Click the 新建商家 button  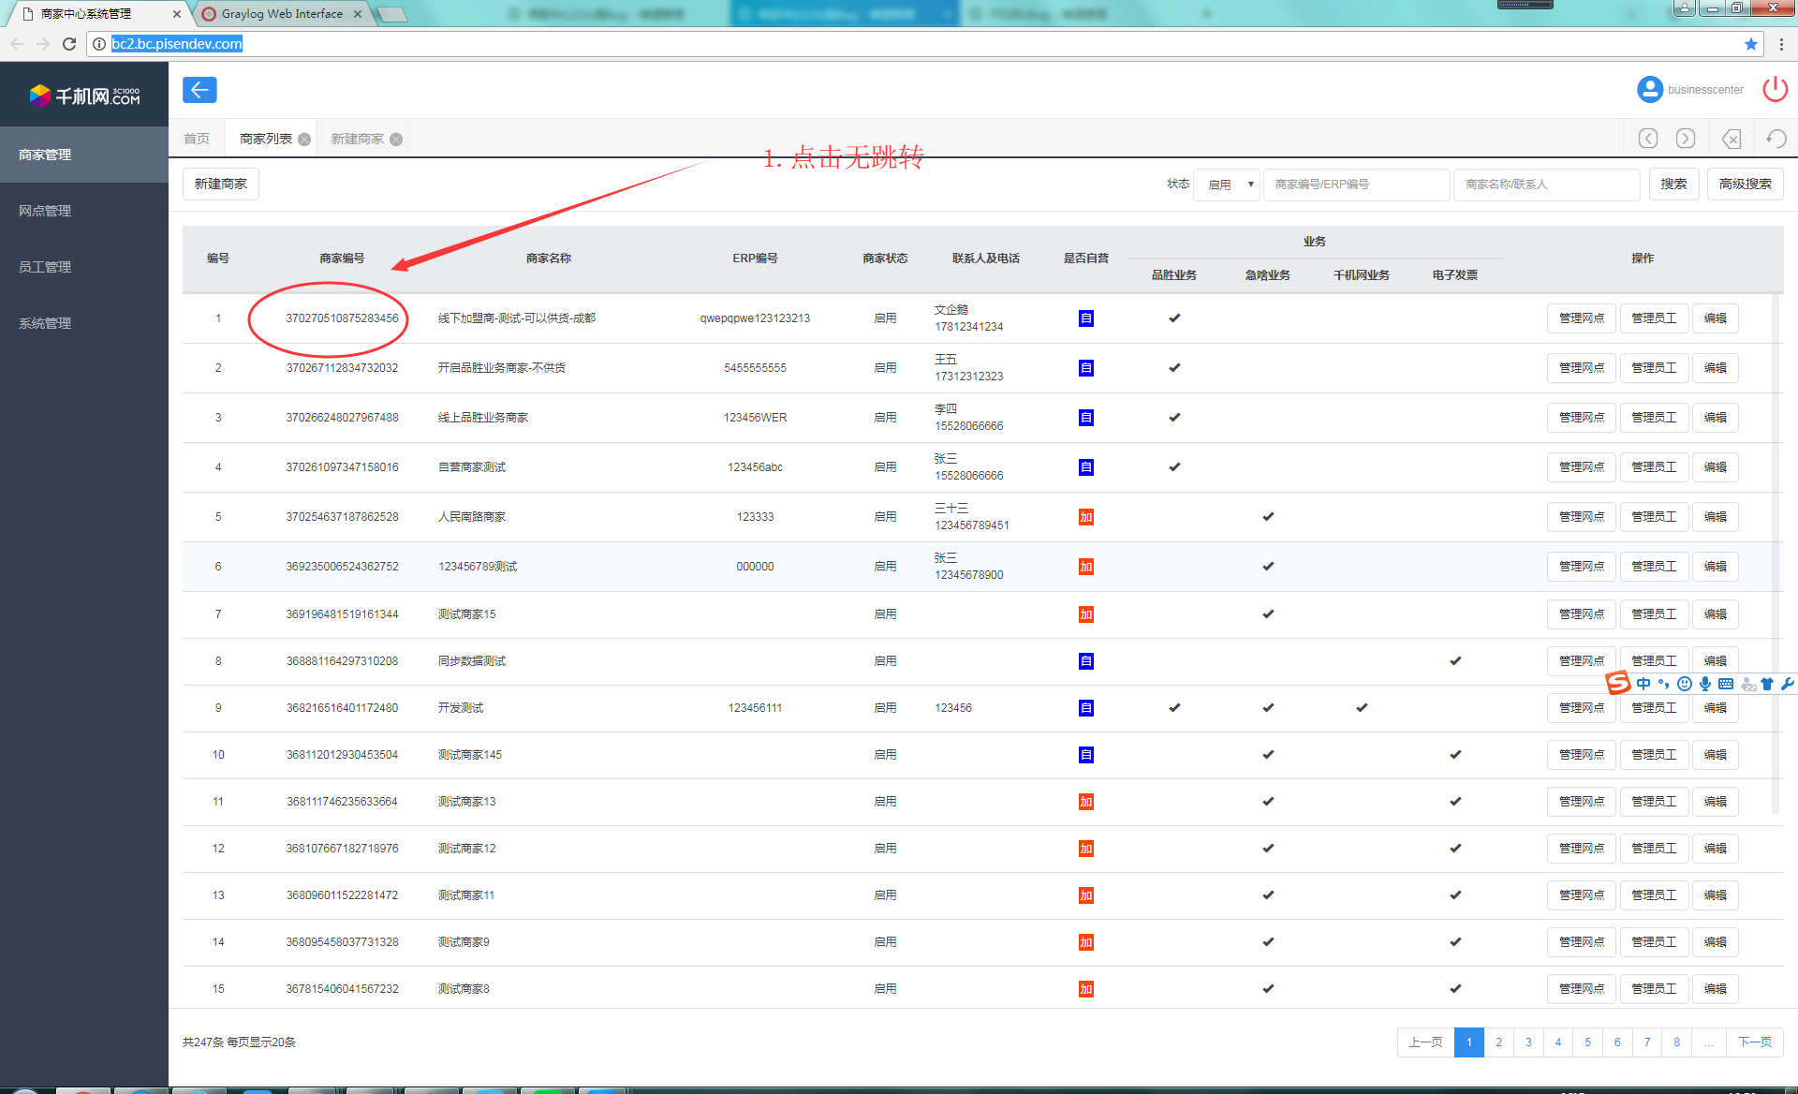(x=221, y=185)
